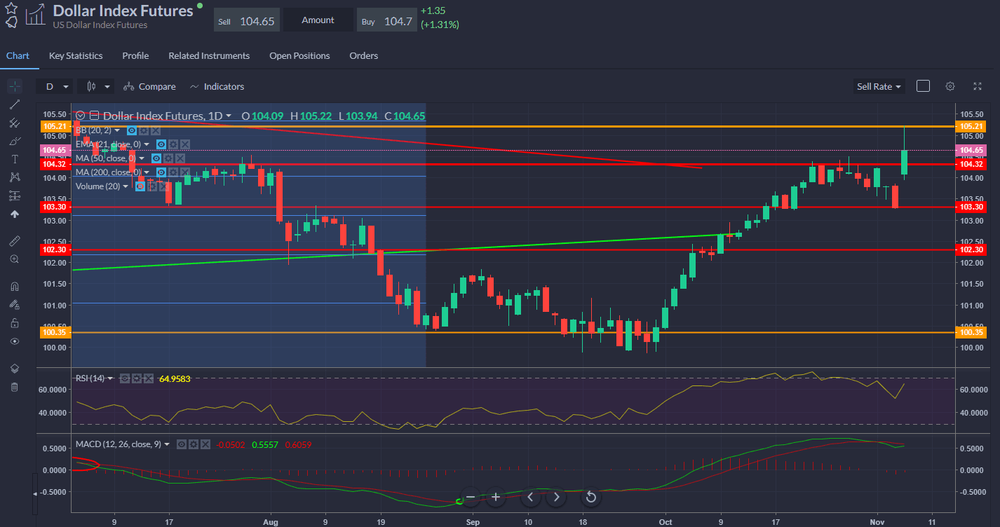Open chart settings gear icon

coord(950,86)
